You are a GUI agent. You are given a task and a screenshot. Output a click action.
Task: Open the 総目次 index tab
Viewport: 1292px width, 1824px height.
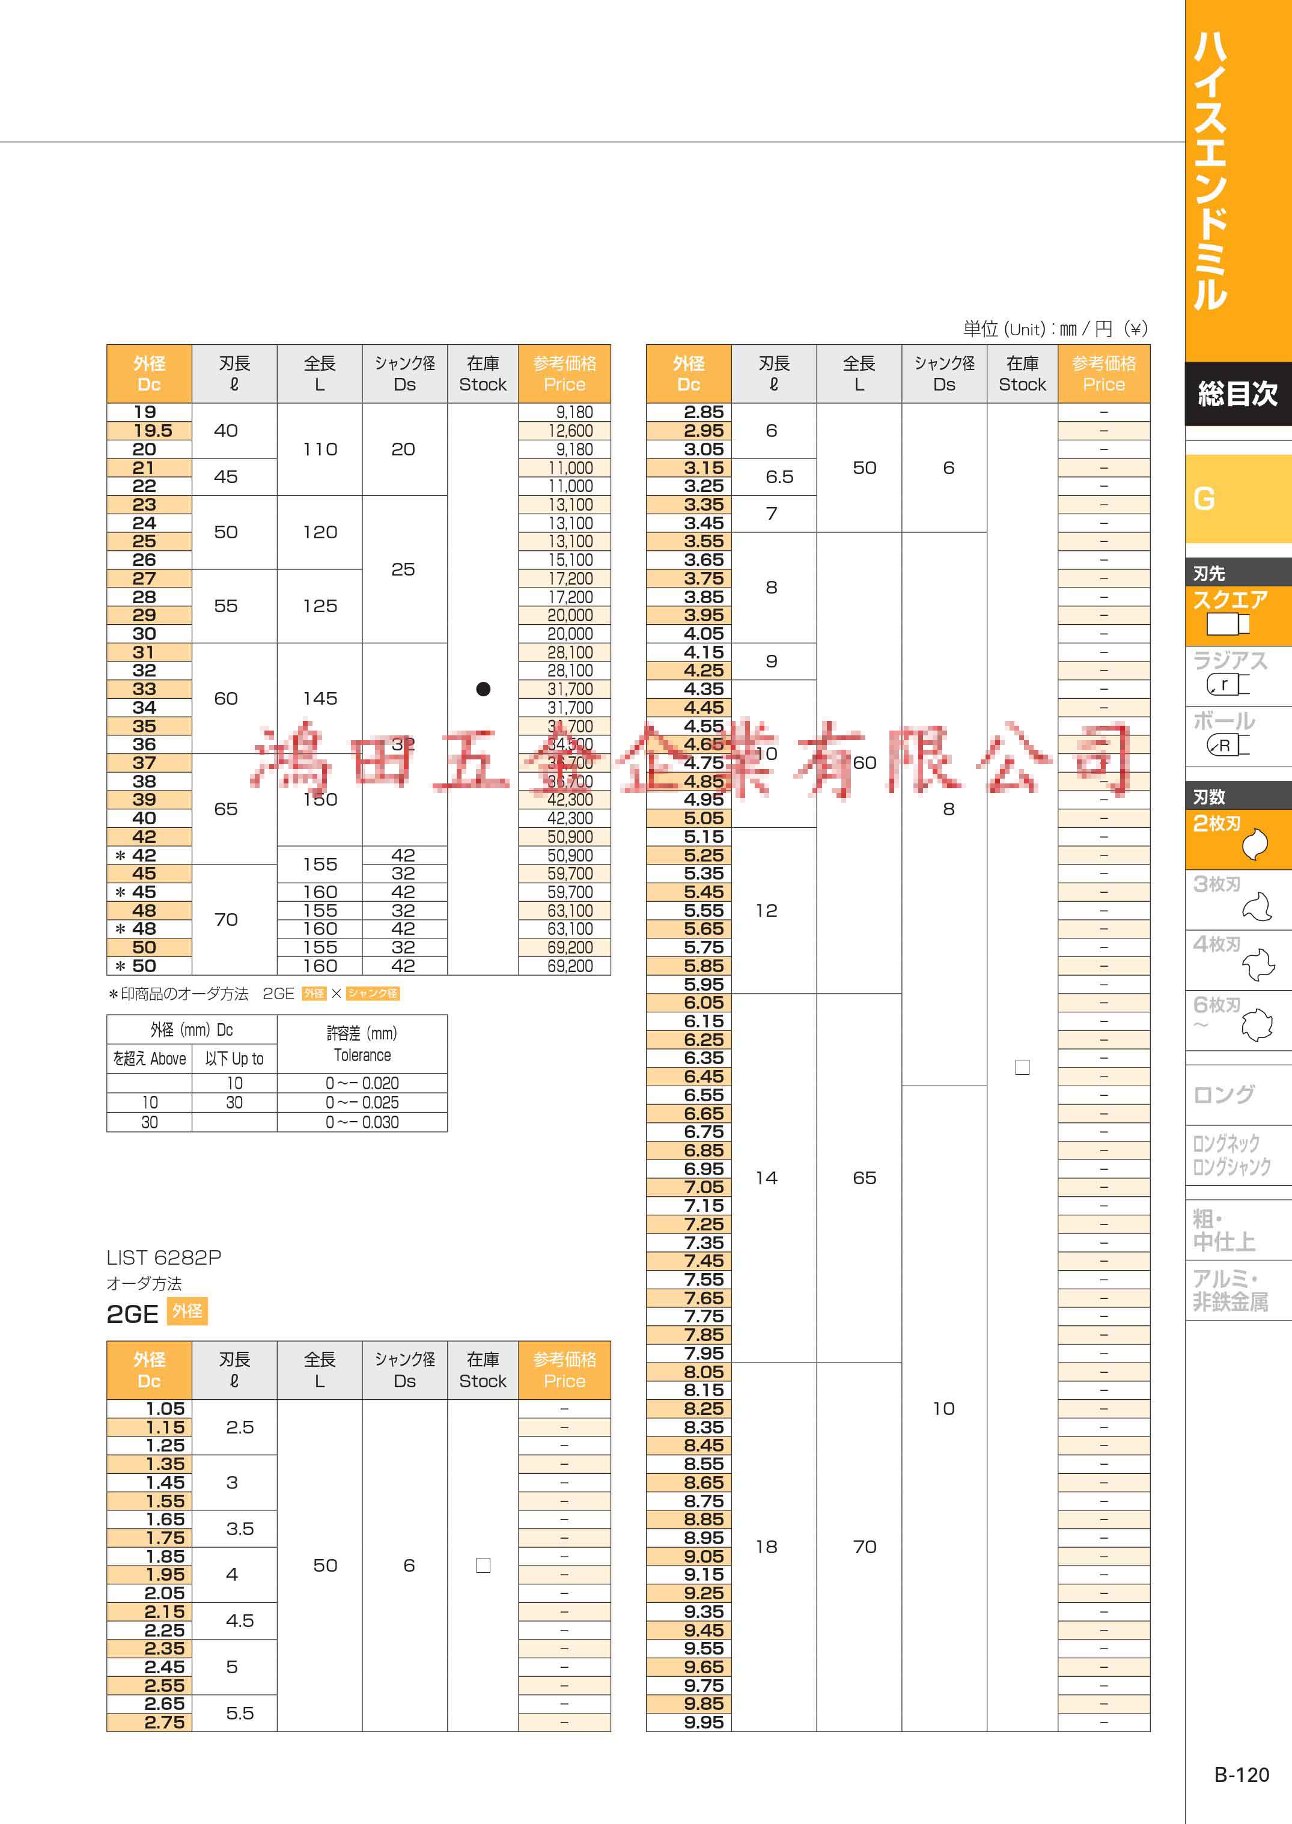pos(1237,394)
